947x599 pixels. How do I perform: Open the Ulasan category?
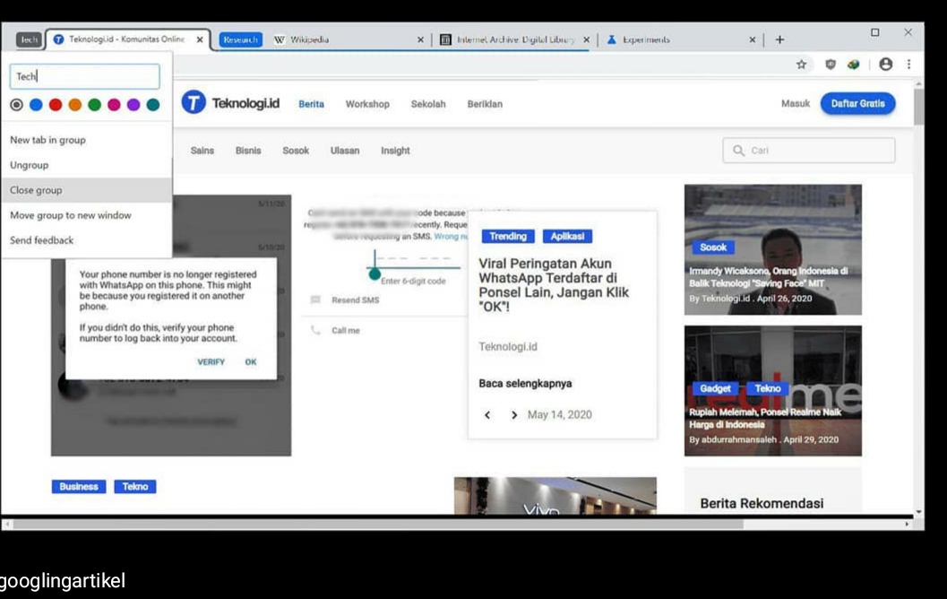click(x=345, y=151)
